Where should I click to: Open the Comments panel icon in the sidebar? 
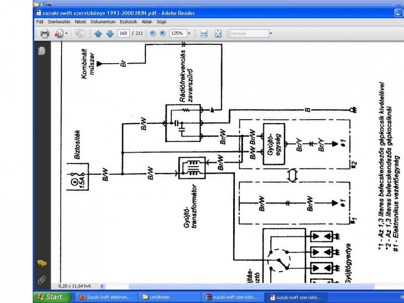[42, 263]
